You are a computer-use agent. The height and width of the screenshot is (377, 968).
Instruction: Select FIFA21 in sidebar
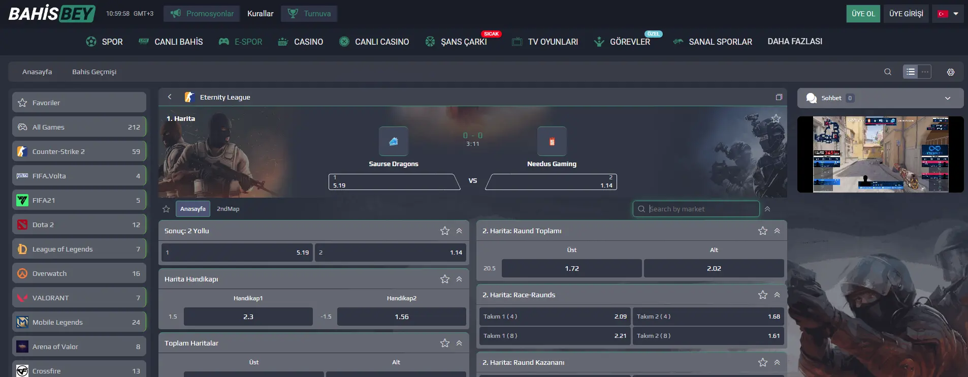(x=79, y=200)
